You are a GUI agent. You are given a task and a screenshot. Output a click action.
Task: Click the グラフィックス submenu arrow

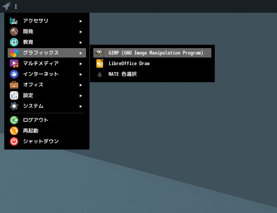(81, 53)
